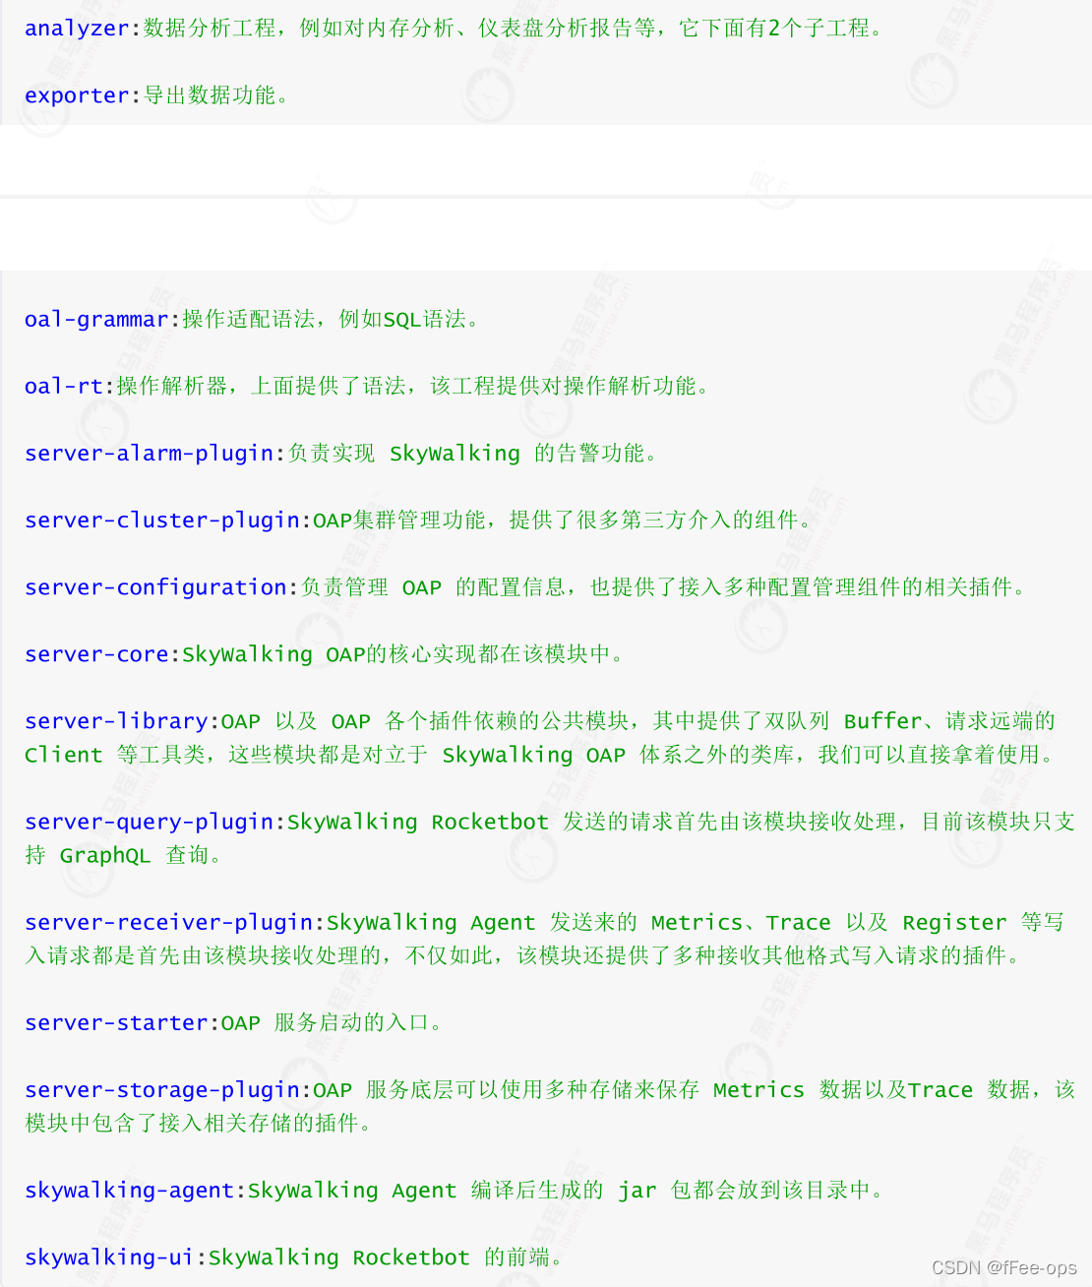This screenshot has width=1092, height=1287.
Task: Click the word 'Register' in receiver plugin description
Action: click(x=954, y=923)
